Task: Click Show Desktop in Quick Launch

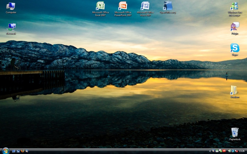Action: point(14,151)
